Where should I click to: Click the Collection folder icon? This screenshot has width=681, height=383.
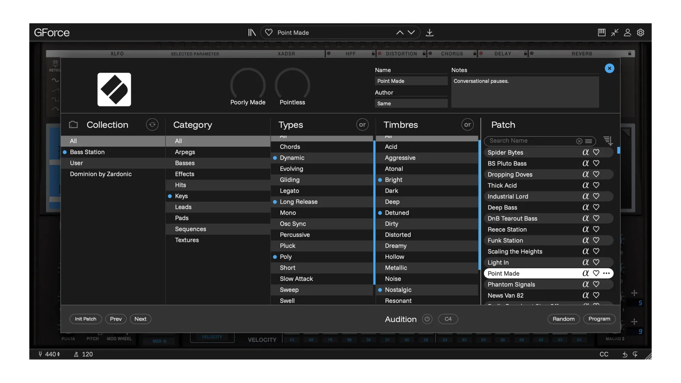click(73, 124)
